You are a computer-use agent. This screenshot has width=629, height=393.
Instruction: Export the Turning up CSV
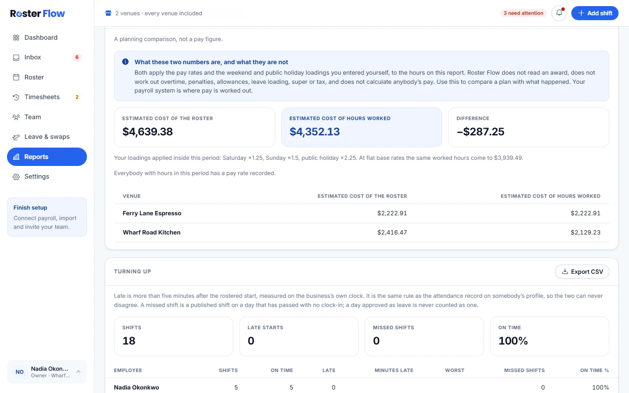coord(582,272)
